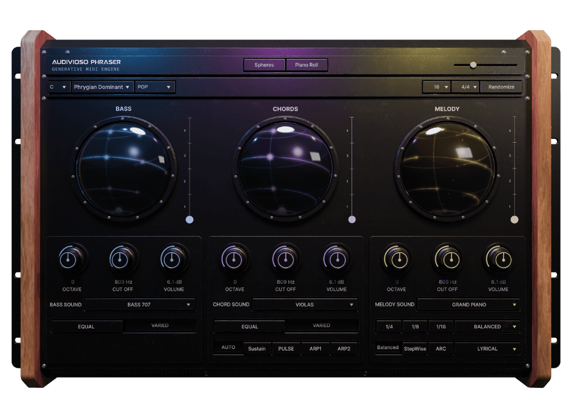Click the Melody '809 Hz' cut off value
The width and height of the screenshot is (576, 412).
[447, 282]
